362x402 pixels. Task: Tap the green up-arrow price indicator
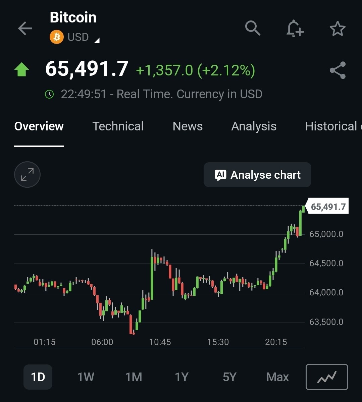[x=21, y=69]
